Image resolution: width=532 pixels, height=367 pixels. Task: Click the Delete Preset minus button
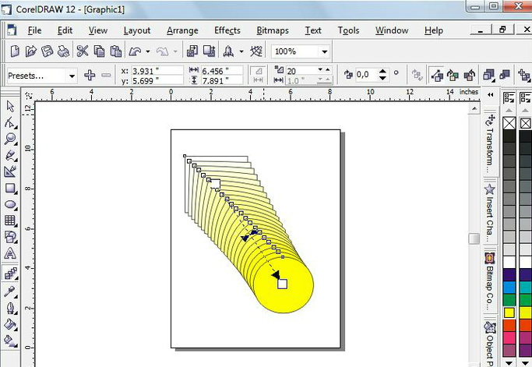[x=106, y=75]
